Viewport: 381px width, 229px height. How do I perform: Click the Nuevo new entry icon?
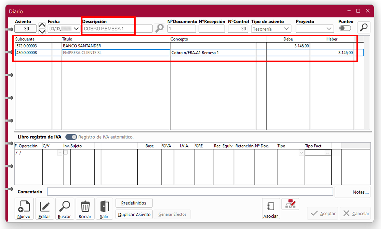click(x=24, y=208)
